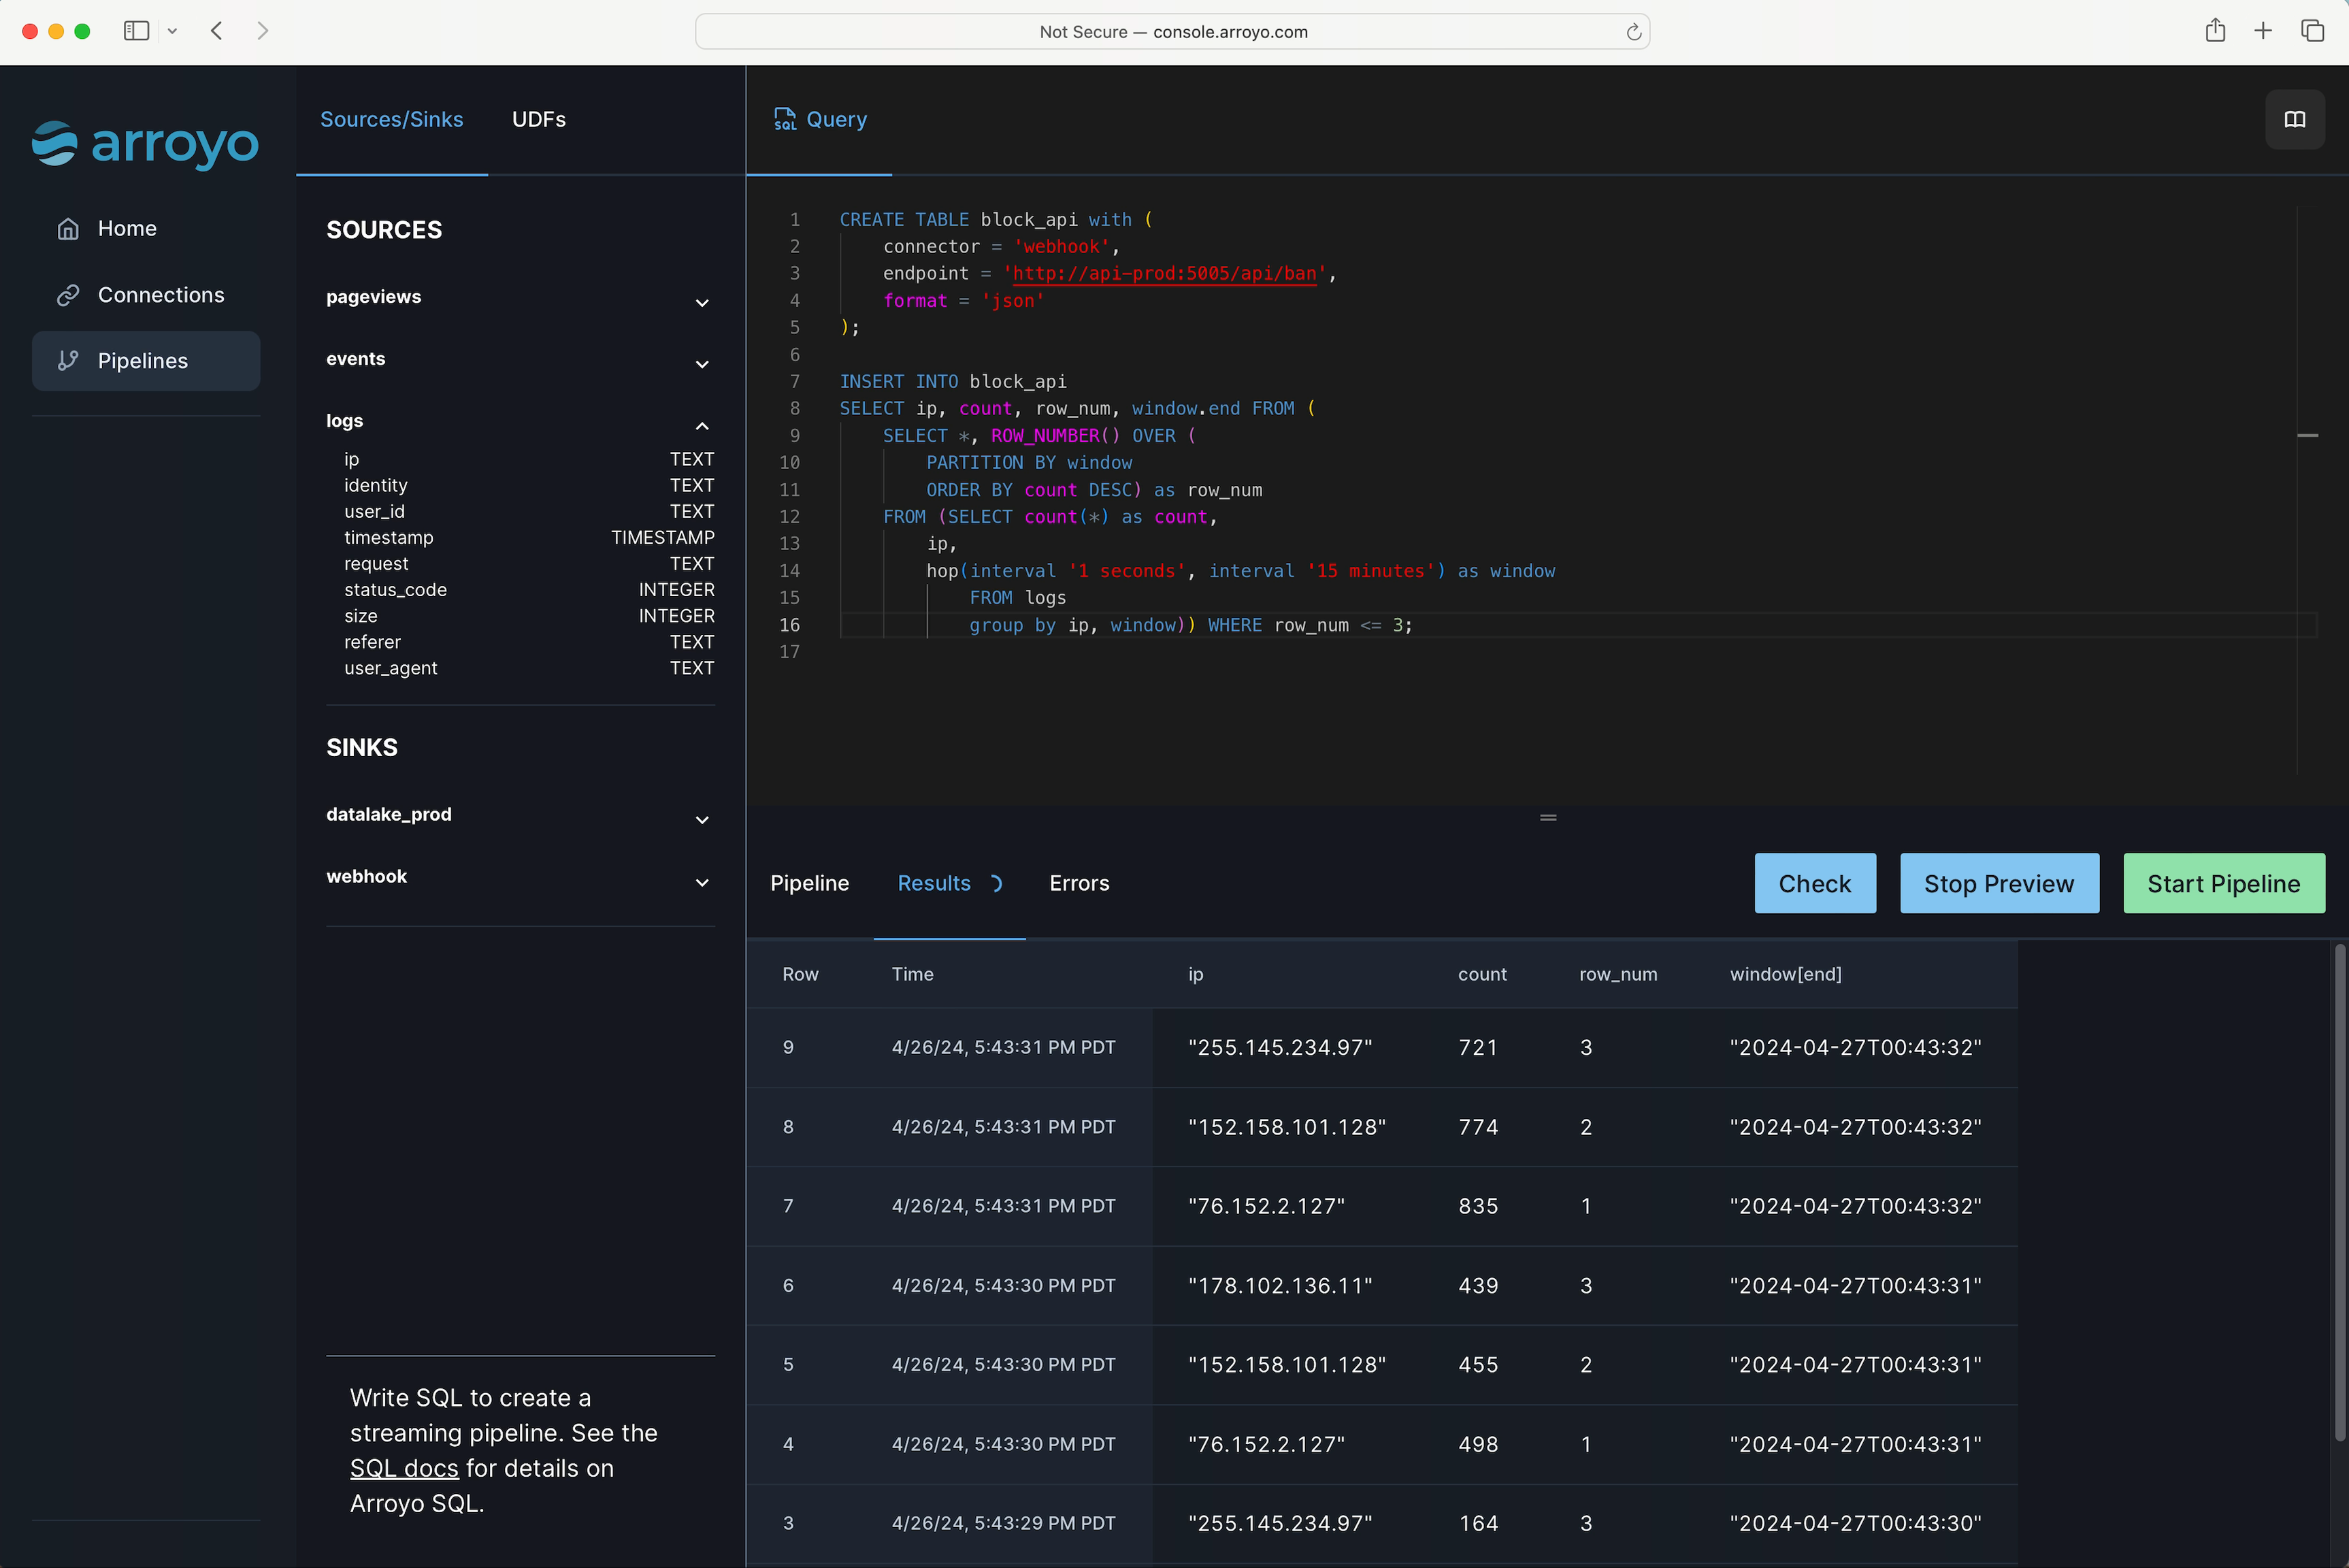Select the Query tab
This screenshot has width=2349, height=1568.
820,119
